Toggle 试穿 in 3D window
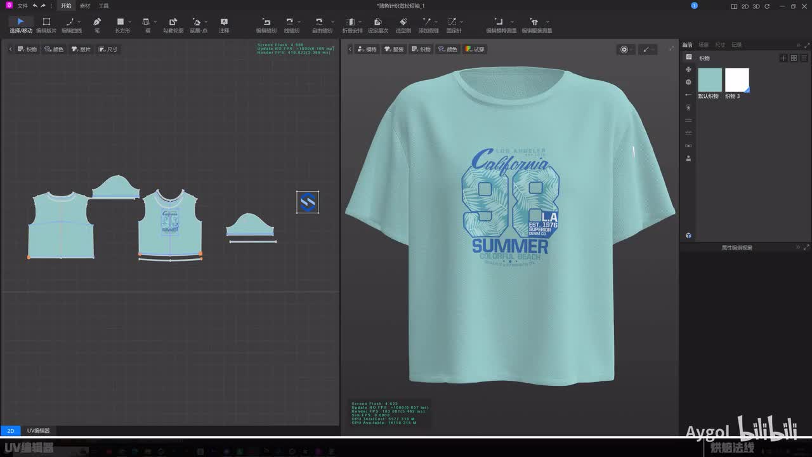The height and width of the screenshot is (457, 812). tap(475, 49)
